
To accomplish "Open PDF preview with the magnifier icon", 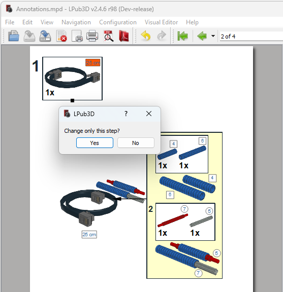I will pyautogui.click(x=108, y=36).
